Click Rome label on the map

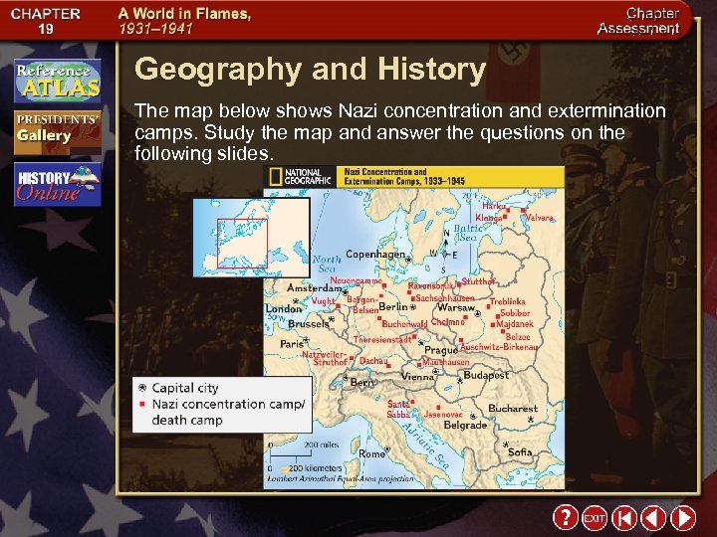pos(371,453)
